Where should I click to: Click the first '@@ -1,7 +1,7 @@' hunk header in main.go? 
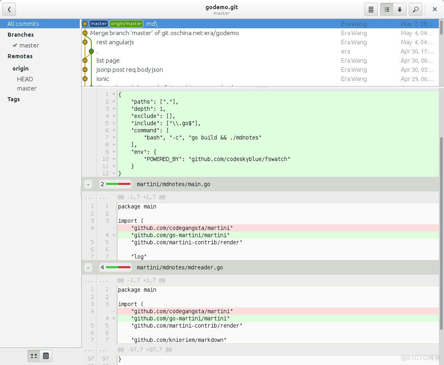point(141,197)
